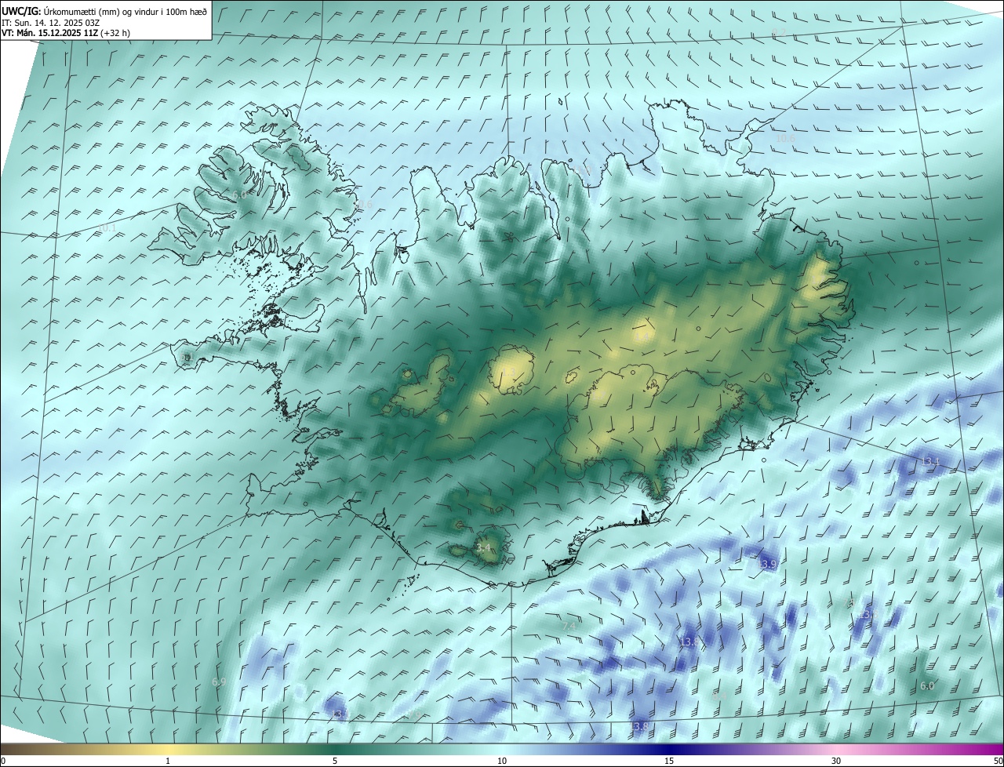Click the "13.9" value label on the map
The image size is (1004, 767).
pyautogui.click(x=766, y=564)
